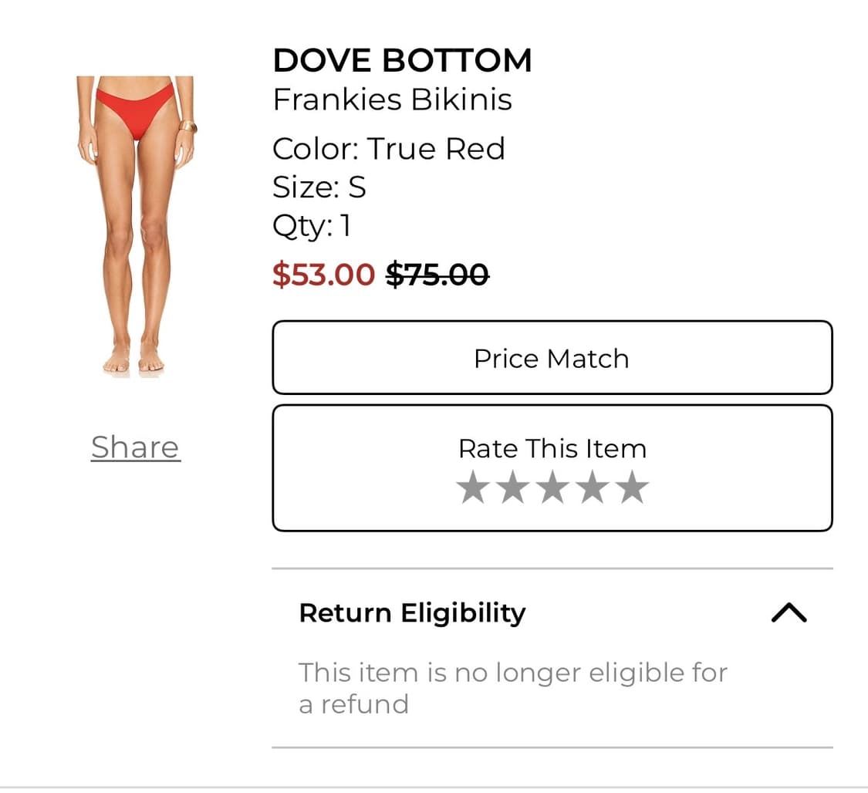Rate the item five stars
This screenshot has width=868, height=793.
(633, 488)
